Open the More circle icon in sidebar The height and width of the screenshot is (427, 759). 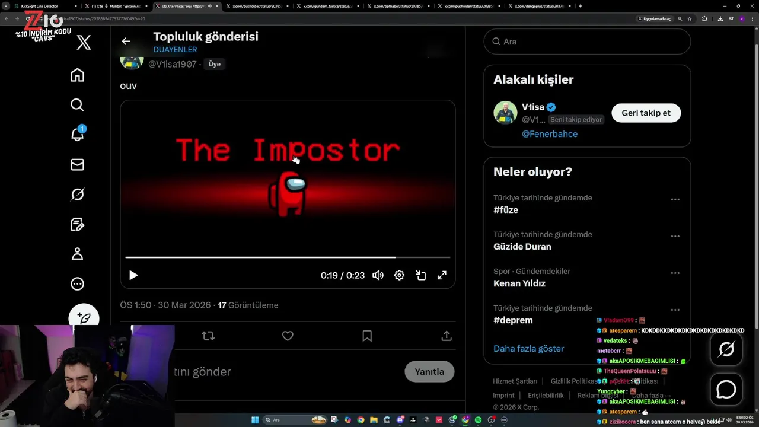coord(77,284)
